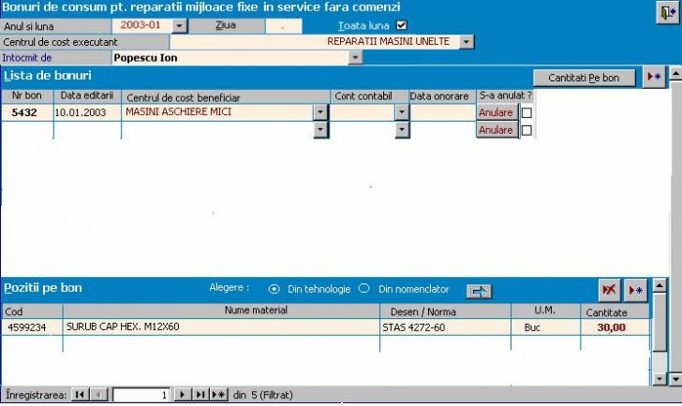Click new record icon beside Cantitati Pe bon
This screenshot has height=406, width=682.
click(x=655, y=78)
